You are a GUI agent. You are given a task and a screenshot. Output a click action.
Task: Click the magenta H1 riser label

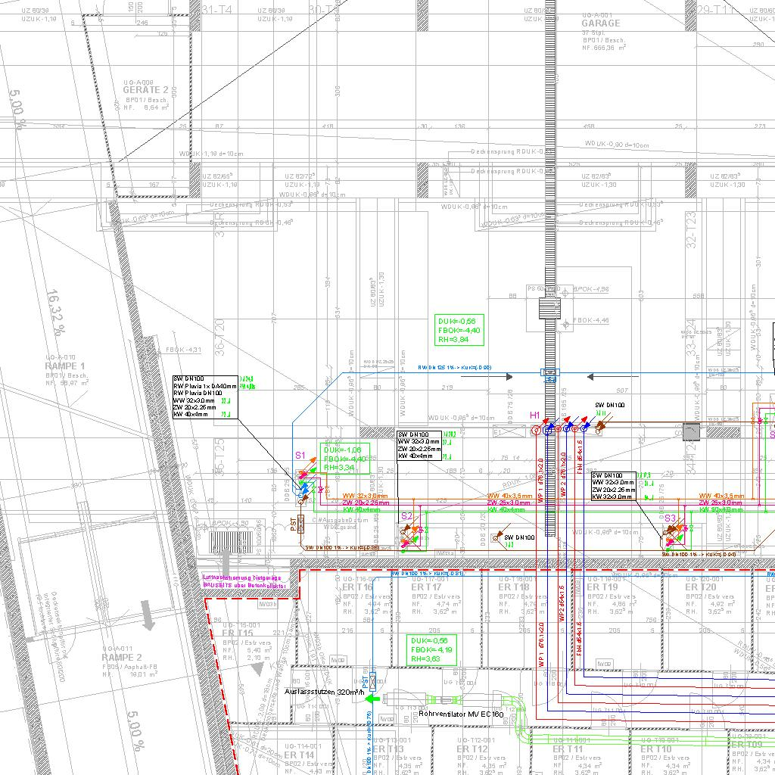[x=535, y=416]
